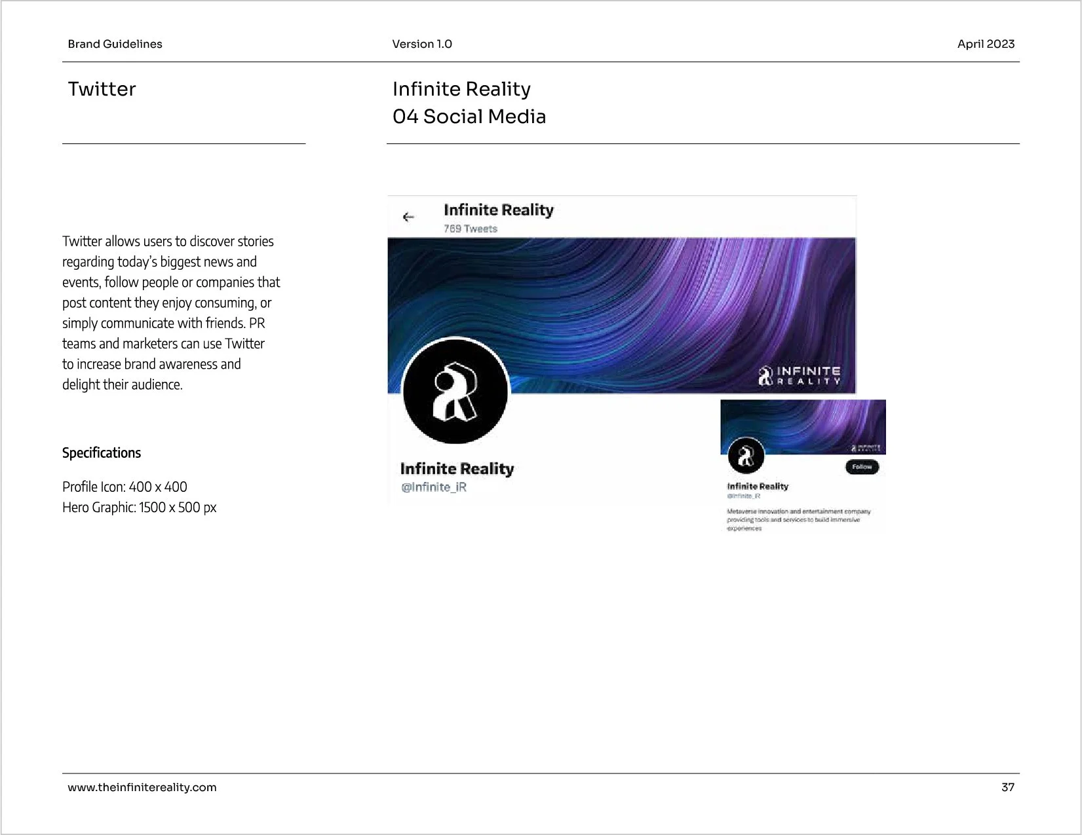
Task: Click the 'Profile Icon: 400 x 400' line
Action: (x=125, y=487)
